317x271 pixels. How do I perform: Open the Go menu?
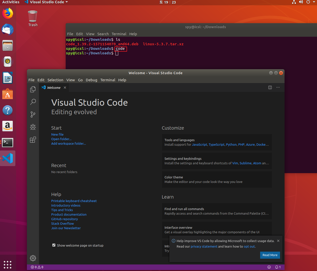point(80,80)
